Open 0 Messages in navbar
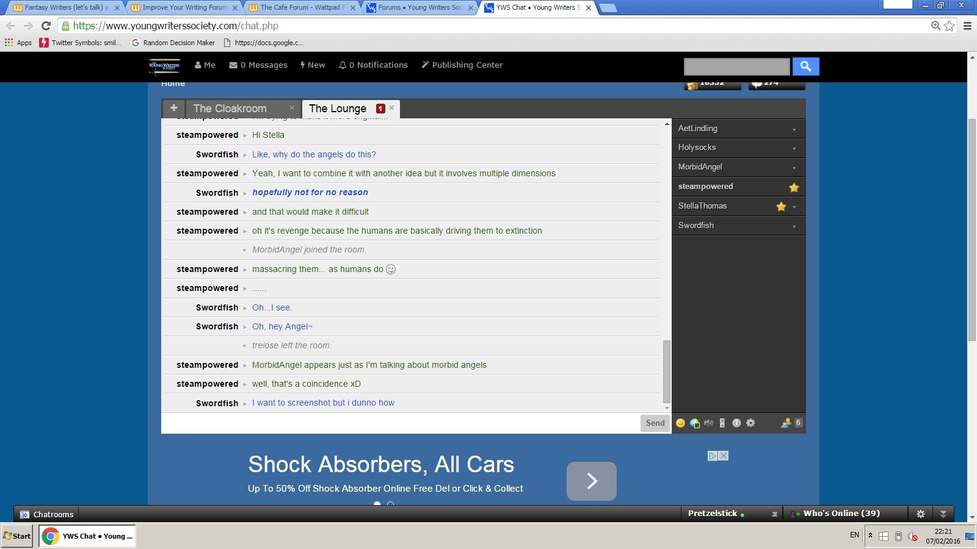The height and width of the screenshot is (549, 977). 258,65
